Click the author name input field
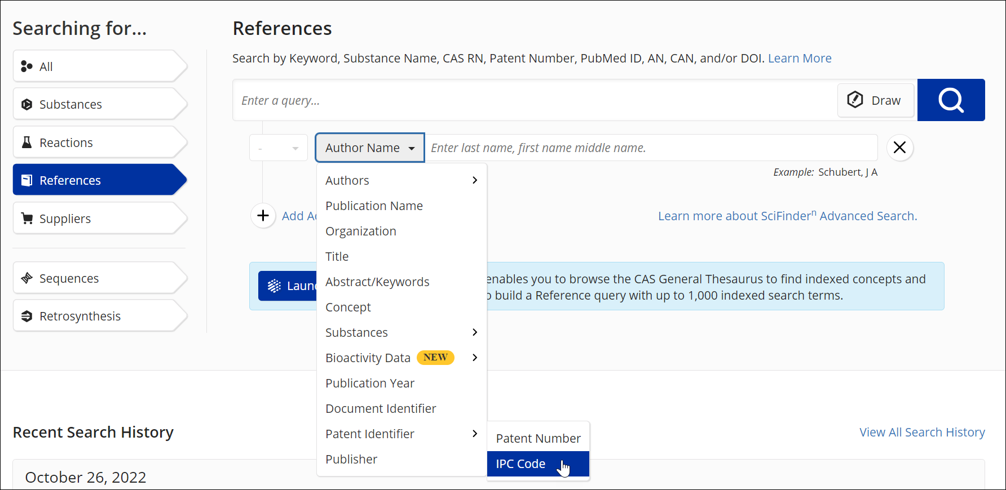Viewport: 1006px width, 490px height. coord(651,148)
